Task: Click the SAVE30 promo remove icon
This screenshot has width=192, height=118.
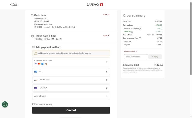Action: pos(132,32)
